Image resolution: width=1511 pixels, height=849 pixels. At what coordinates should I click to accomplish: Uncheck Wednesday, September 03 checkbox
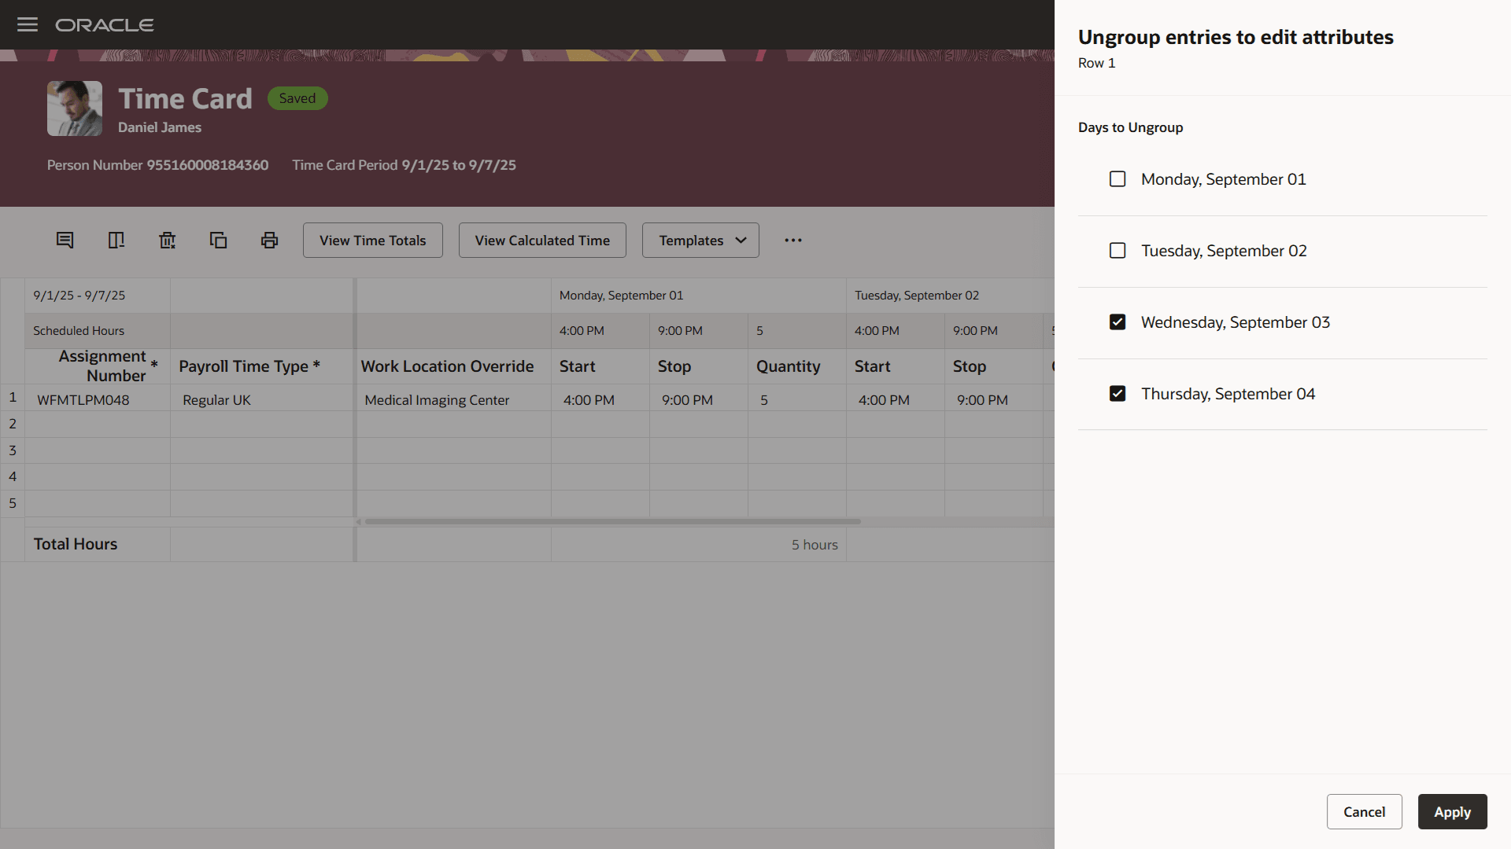click(1118, 322)
